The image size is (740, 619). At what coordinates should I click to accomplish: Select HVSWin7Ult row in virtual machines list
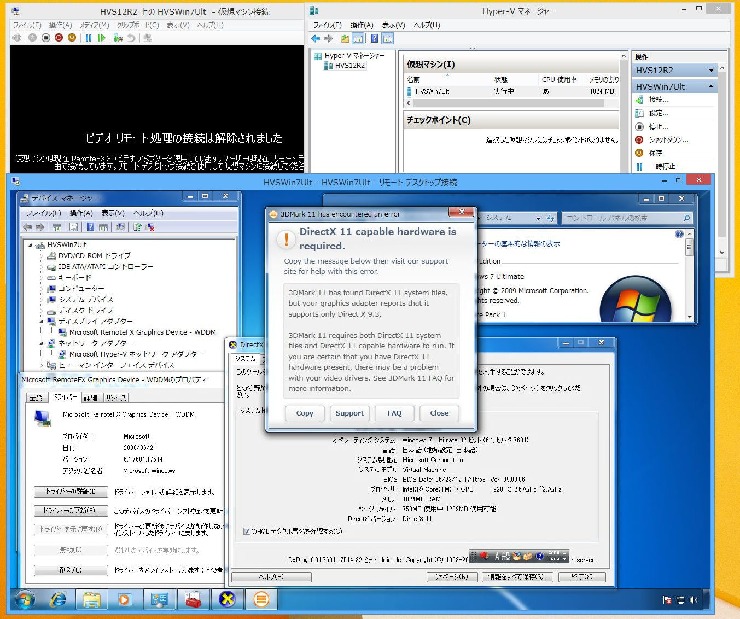tap(513, 91)
